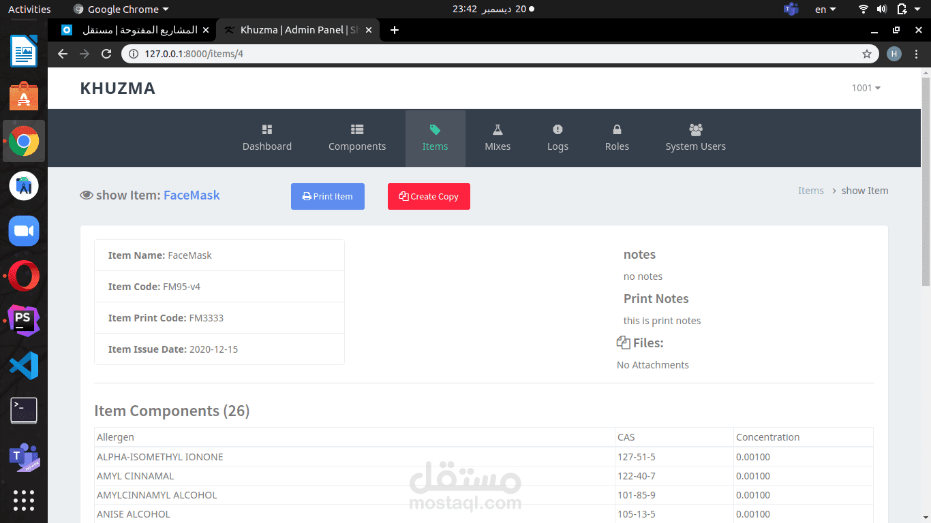Open the Components nav item
The image size is (931, 523).
(357, 138)
